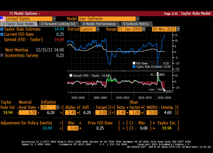Image resolution: width=213 pixels, height=153 pixels.
Task: Open calendar picker for range end date
Action: tap(178, 29)
